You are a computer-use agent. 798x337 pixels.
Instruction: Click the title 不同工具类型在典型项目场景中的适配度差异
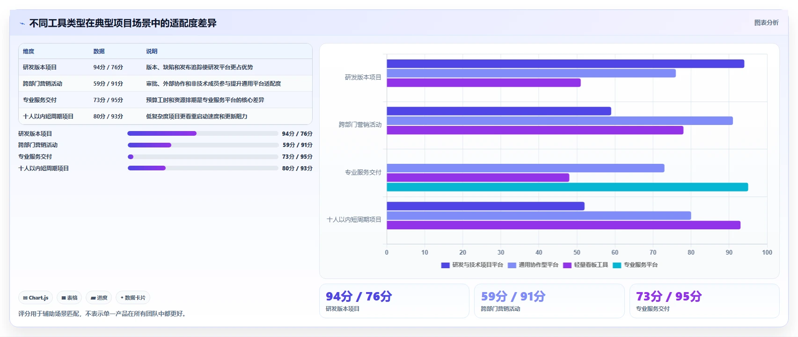pos(123,23)
